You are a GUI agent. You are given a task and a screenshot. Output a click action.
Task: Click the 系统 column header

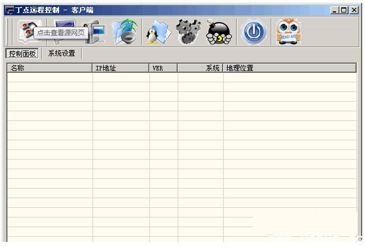point(200,68)
